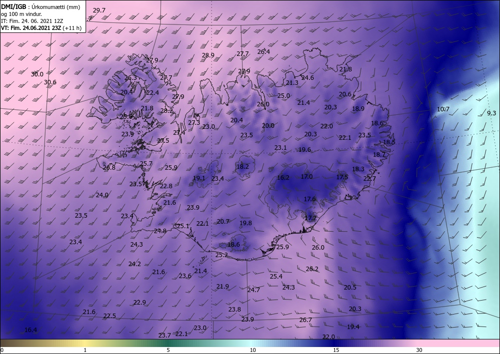The height and width of the screenshot is (354, 500).
Task: Pick the 20.6 value in northeast Iceland
Action: point(345,94)
